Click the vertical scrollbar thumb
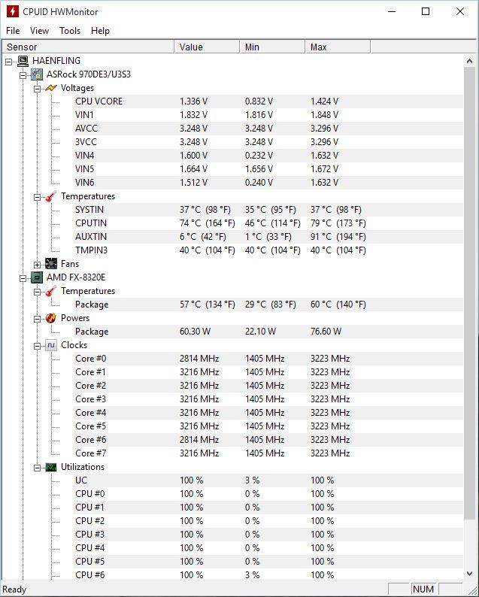Image resolution: width=479 pixels, height=597 pixels. click(471, 286)
